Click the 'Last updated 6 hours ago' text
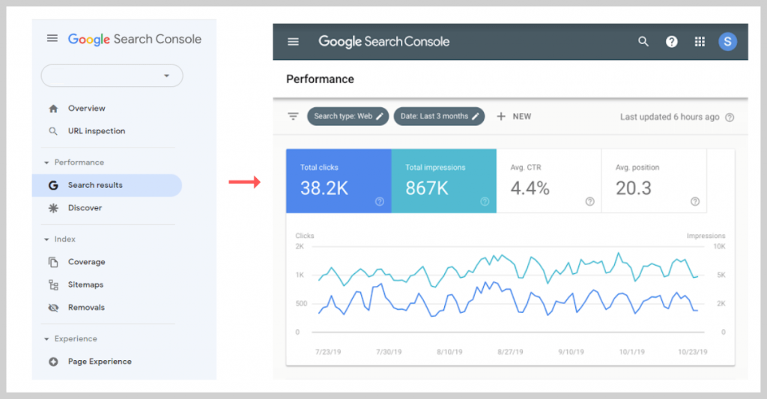Screen dimensions: 767x399 pyautogui.click(x=670, y=117)
